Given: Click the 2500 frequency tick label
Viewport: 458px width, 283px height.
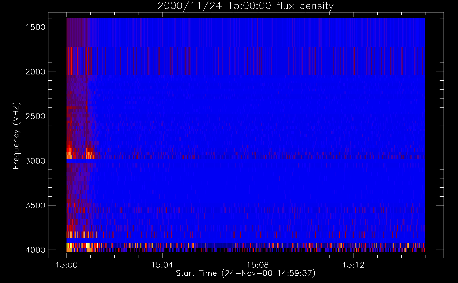Looking at the screenshot, I should pos(35,116).
